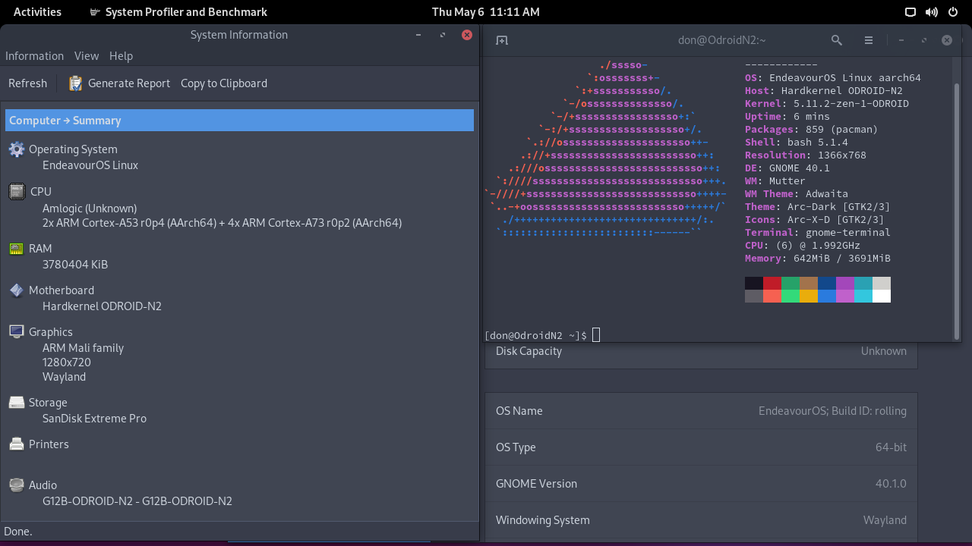Image resolution: width=972 pixels, height=546 pixels.
Task: Maximize the System Information window
Action: [443, 35]
